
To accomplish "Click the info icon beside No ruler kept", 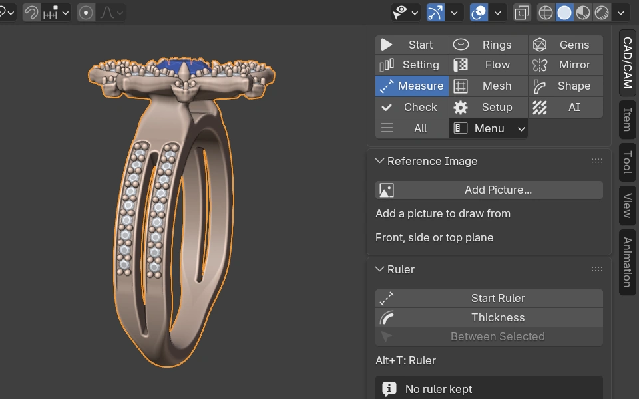I will coord(389,389).
